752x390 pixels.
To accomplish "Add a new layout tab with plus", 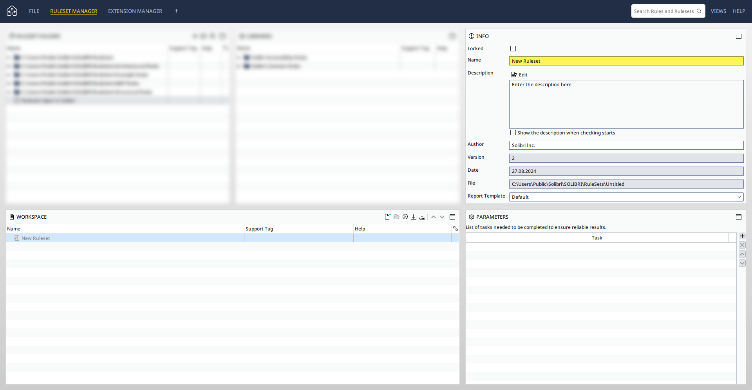I will [176, 11].
